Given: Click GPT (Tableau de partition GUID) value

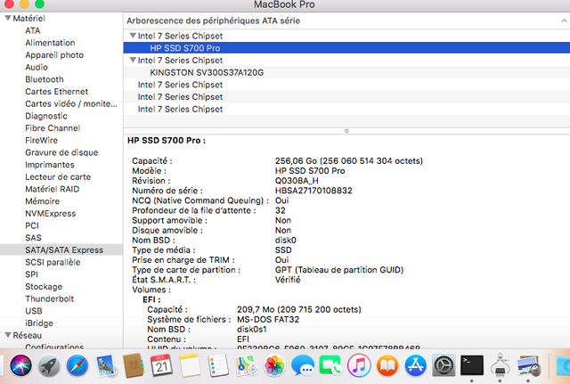Looking at the screenshot, I should [x=339, y=270].
